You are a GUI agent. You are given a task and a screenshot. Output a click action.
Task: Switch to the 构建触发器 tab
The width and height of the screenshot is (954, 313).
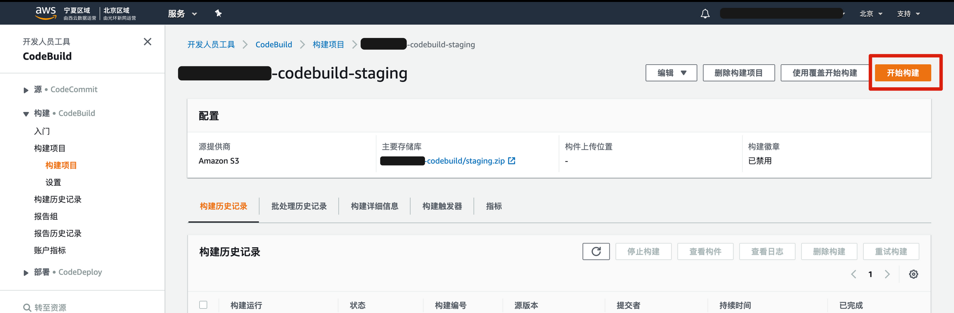[x=442, y=206]
